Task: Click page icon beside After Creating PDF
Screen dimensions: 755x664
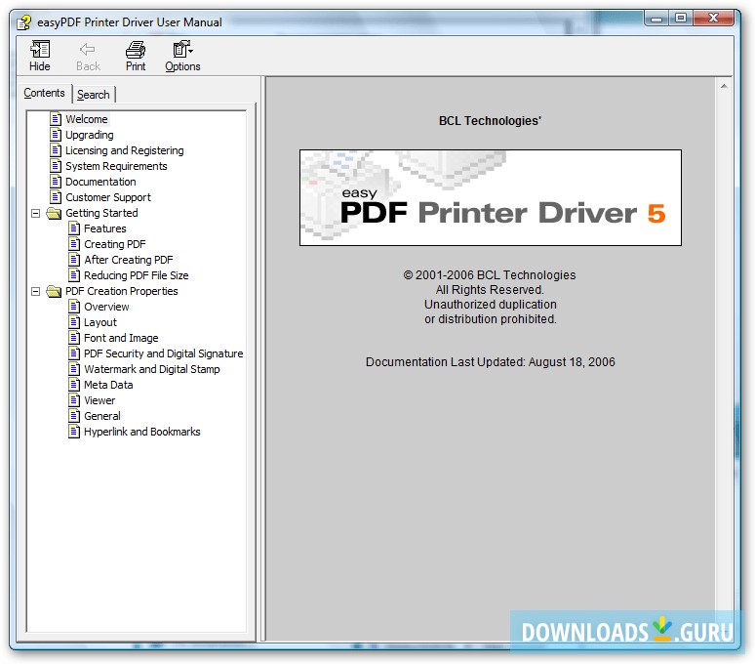Action: tap(74, 259)
